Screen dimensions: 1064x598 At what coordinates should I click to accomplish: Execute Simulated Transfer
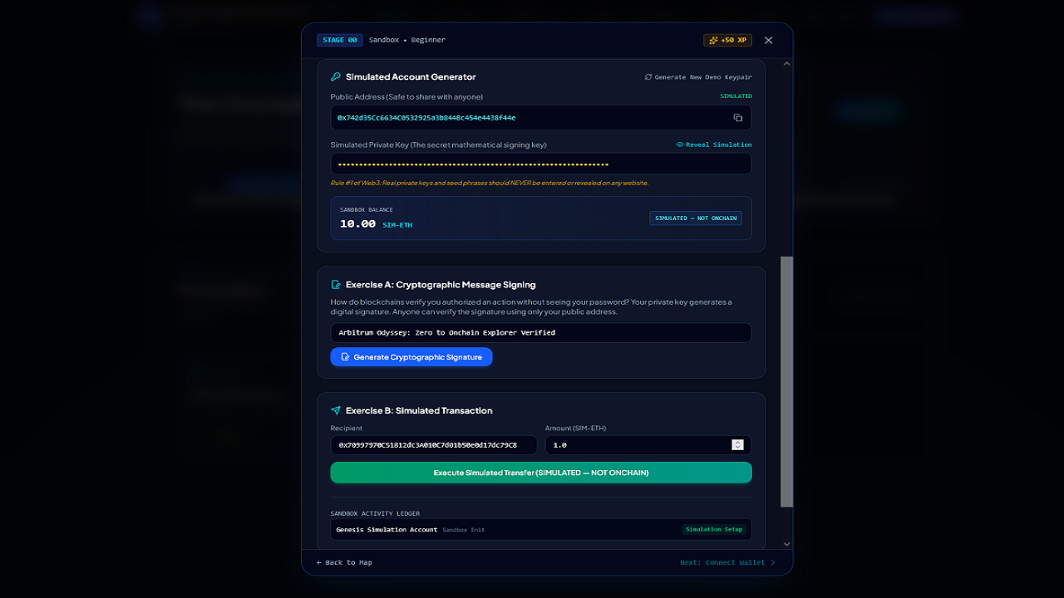[x=541, y=473]
